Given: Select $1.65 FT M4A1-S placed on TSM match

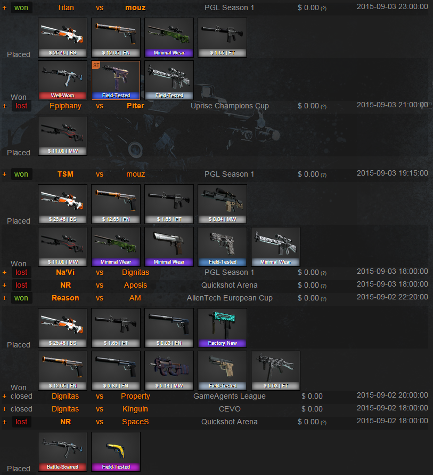Looking at the screenshot, I should point(169,204).
